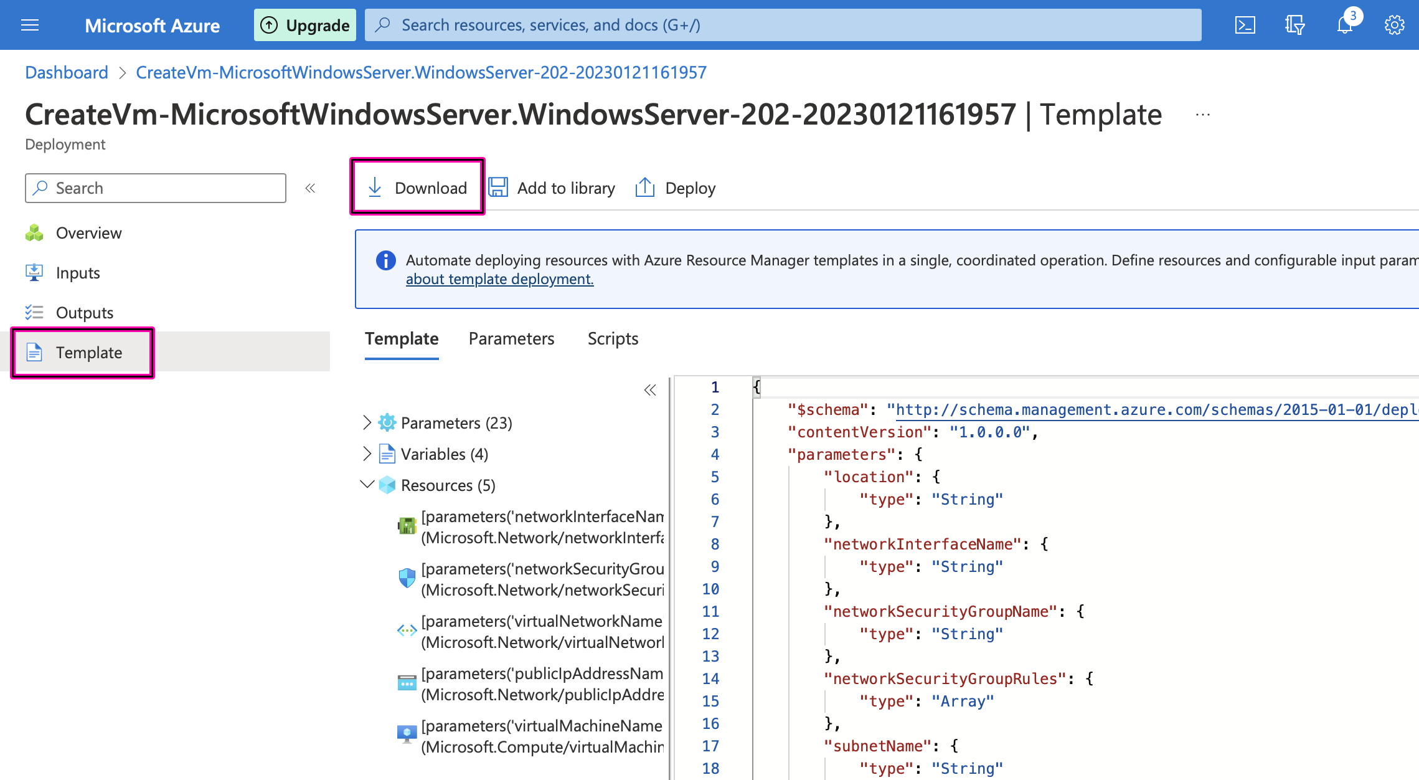Switch to the Scripts tab
This screenshot has height=780, width=1419.
[613, 339]
